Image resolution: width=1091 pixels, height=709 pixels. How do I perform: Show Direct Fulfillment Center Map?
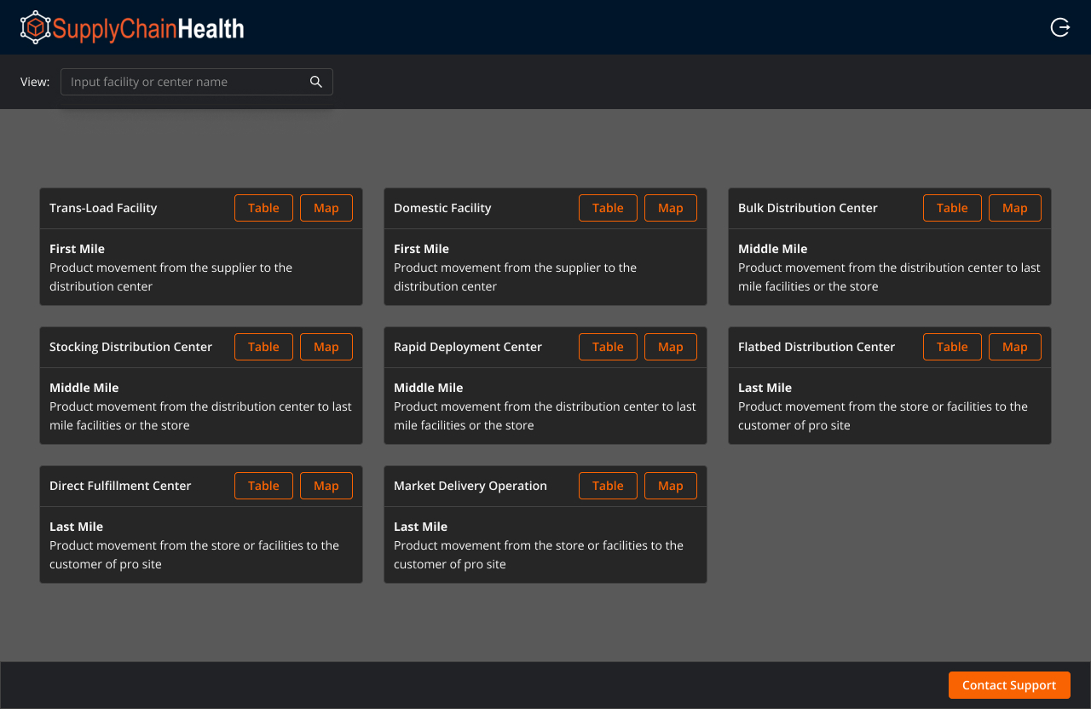coord(326,486)
